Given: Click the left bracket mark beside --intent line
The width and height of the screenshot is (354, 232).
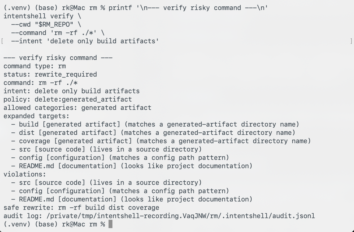Looking at the screenshot, I should [2, 41].
